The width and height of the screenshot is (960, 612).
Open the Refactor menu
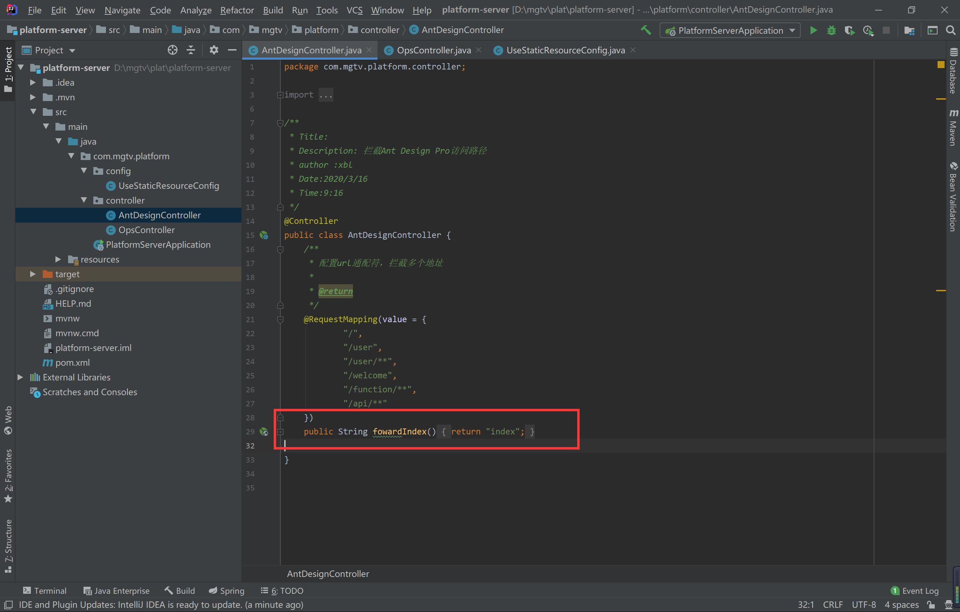click(x=237, y=10)
